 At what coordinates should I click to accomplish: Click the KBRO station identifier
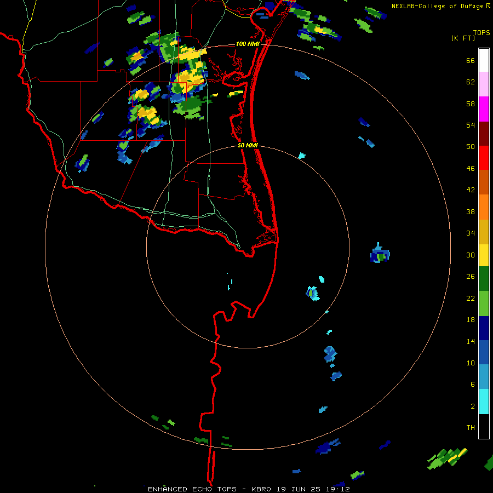point(261,489)
